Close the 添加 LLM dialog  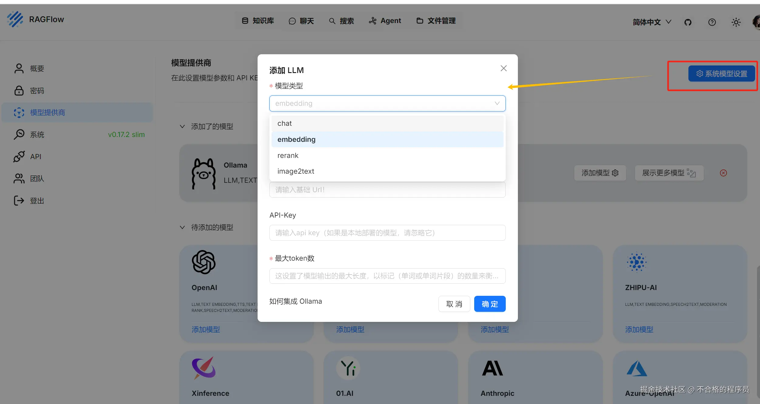click(503, 68)
